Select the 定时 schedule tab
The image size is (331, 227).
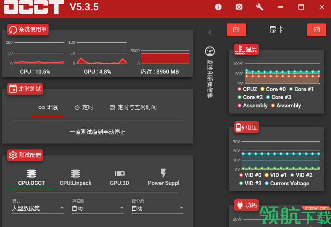(84, 107)
